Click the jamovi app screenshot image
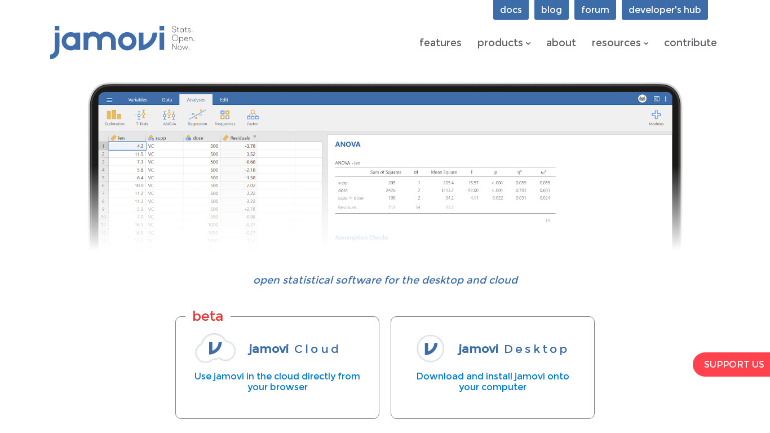The height and width of the screenshot is (433, 770). click(385, 166)
